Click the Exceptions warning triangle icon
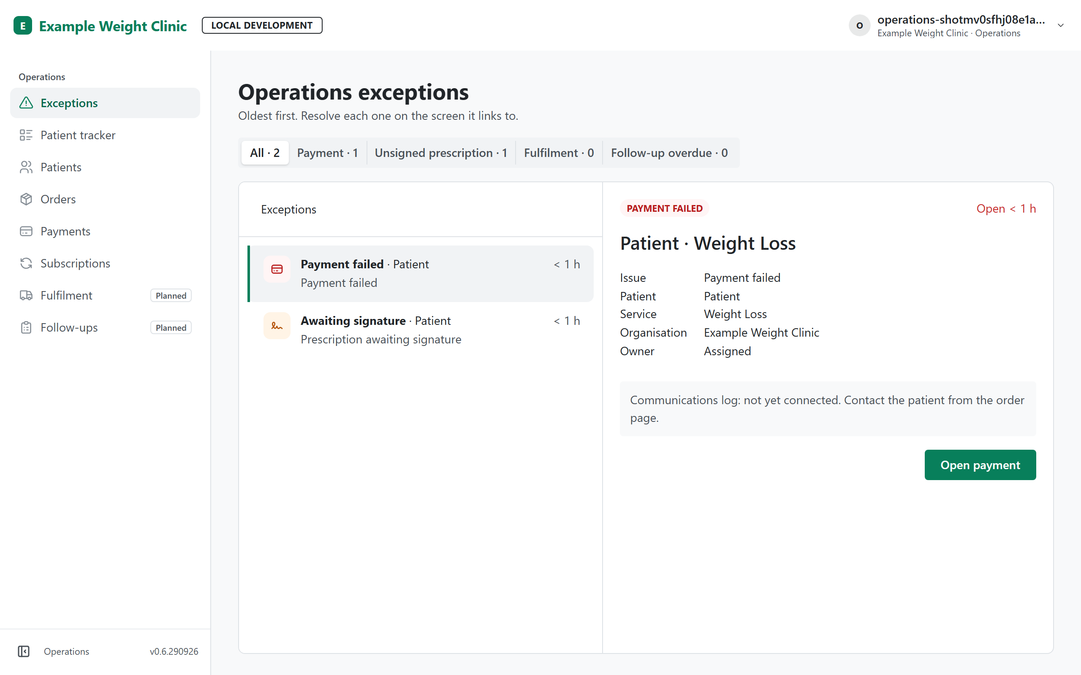Image resolution: width=1081 pixels, height=675 pixels. tap(26, 103)
